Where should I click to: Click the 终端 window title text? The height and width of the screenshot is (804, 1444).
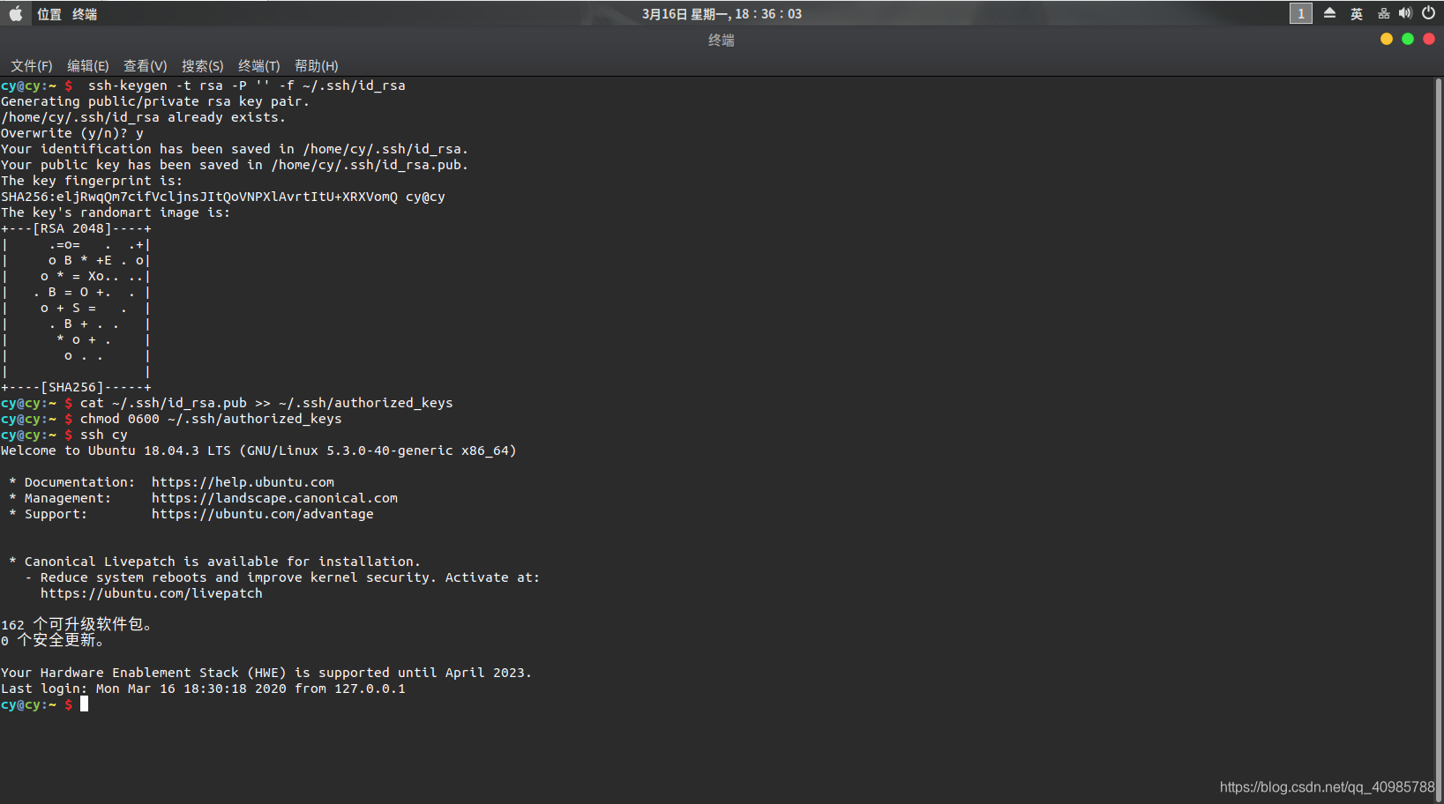(x=722, y=40)
